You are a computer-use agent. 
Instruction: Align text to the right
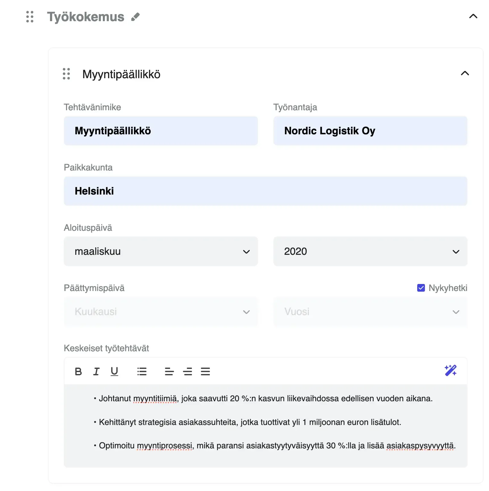pyautogui.click(x=188, y=371)
